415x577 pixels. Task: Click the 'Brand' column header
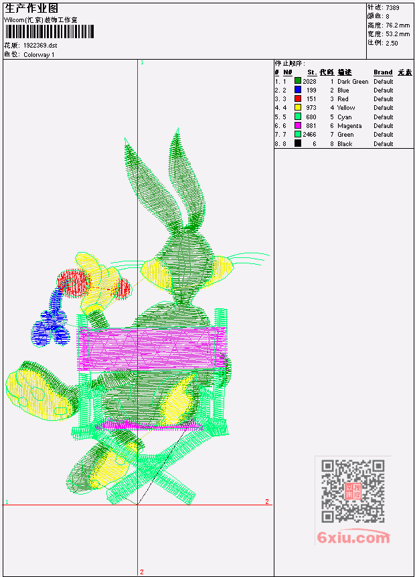[383, 72]
